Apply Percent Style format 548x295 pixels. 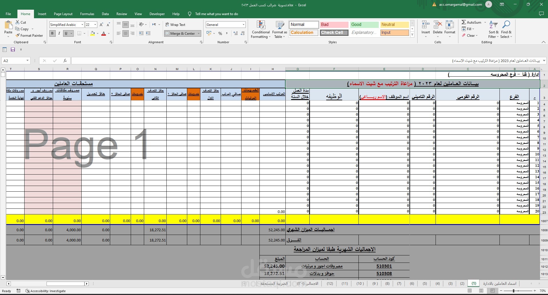click(x=220, y=33)
